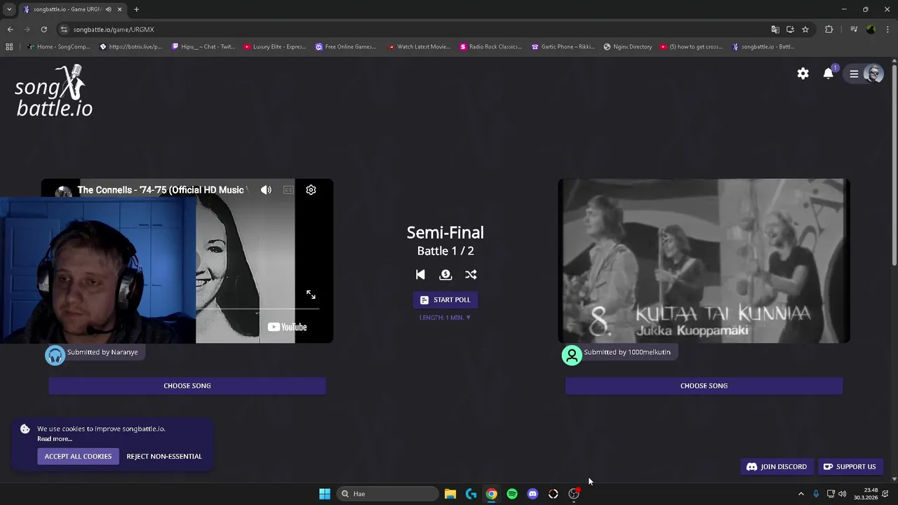Open File Explorer from taskbar
Viewport: 898px width, 505px height.
pyautogui.click(x=450, y=494)
